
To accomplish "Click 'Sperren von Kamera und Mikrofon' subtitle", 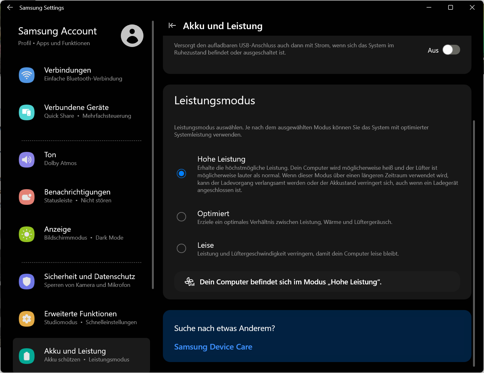I will (x=87, y=285).
